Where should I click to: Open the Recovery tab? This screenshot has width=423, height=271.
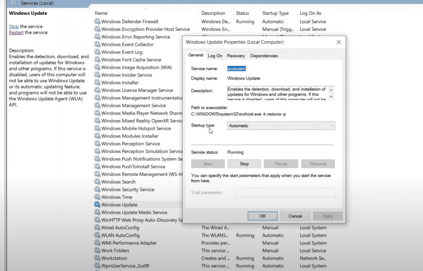[x=236, y=55]
